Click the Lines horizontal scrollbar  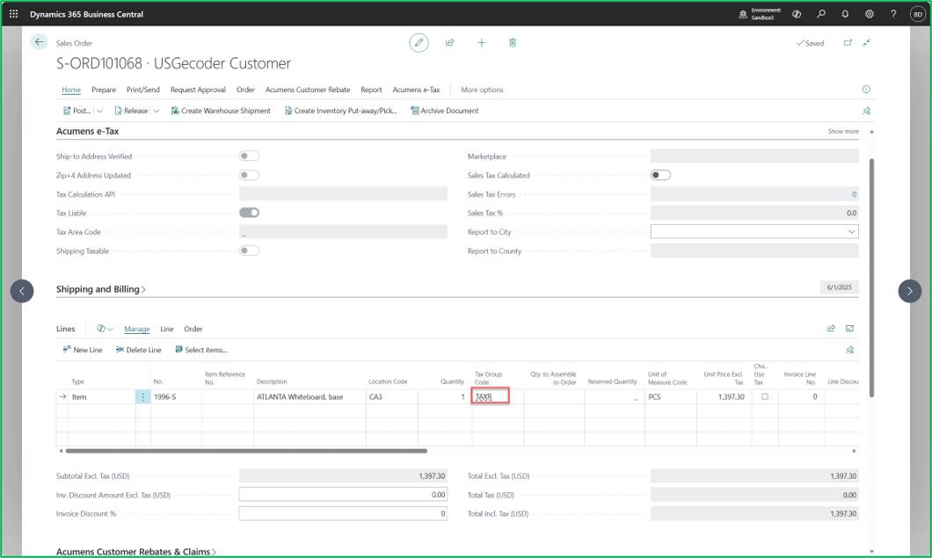(x=246, y=451)
